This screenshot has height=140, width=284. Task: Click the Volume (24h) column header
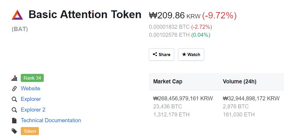coord(240,82)
